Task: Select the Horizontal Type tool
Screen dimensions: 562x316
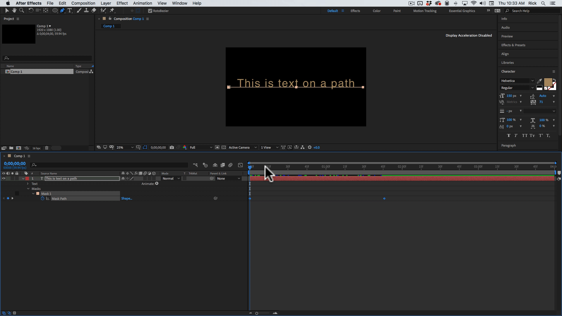Action: pyautogui.click(x=70, y=11)
